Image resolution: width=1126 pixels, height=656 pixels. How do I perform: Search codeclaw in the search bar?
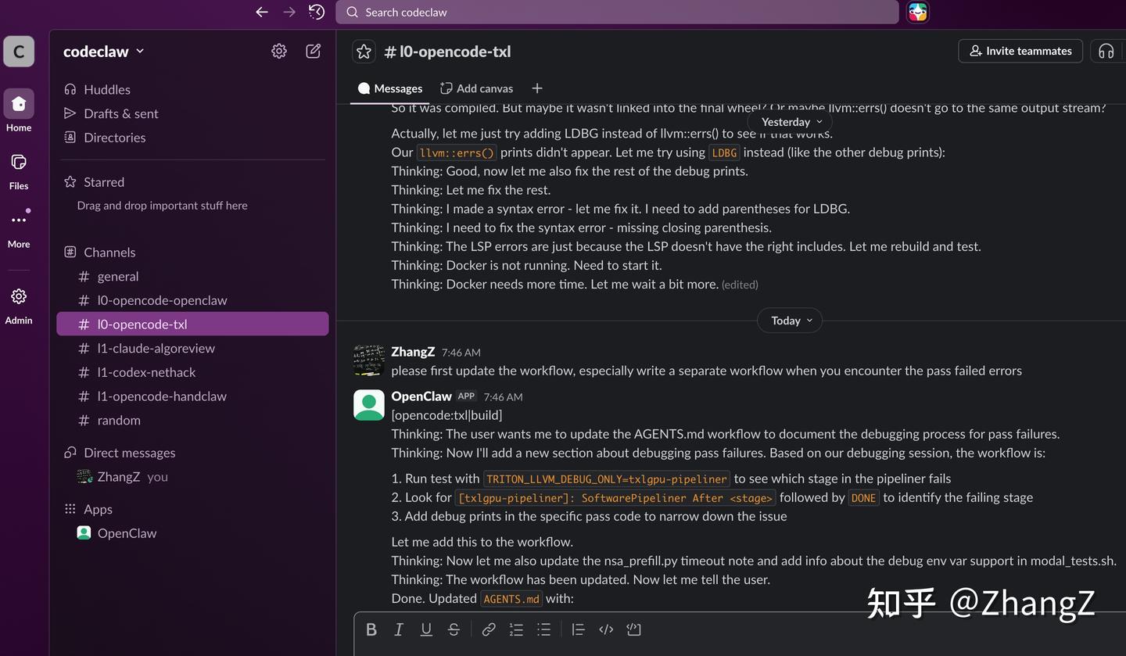(617, 12)
